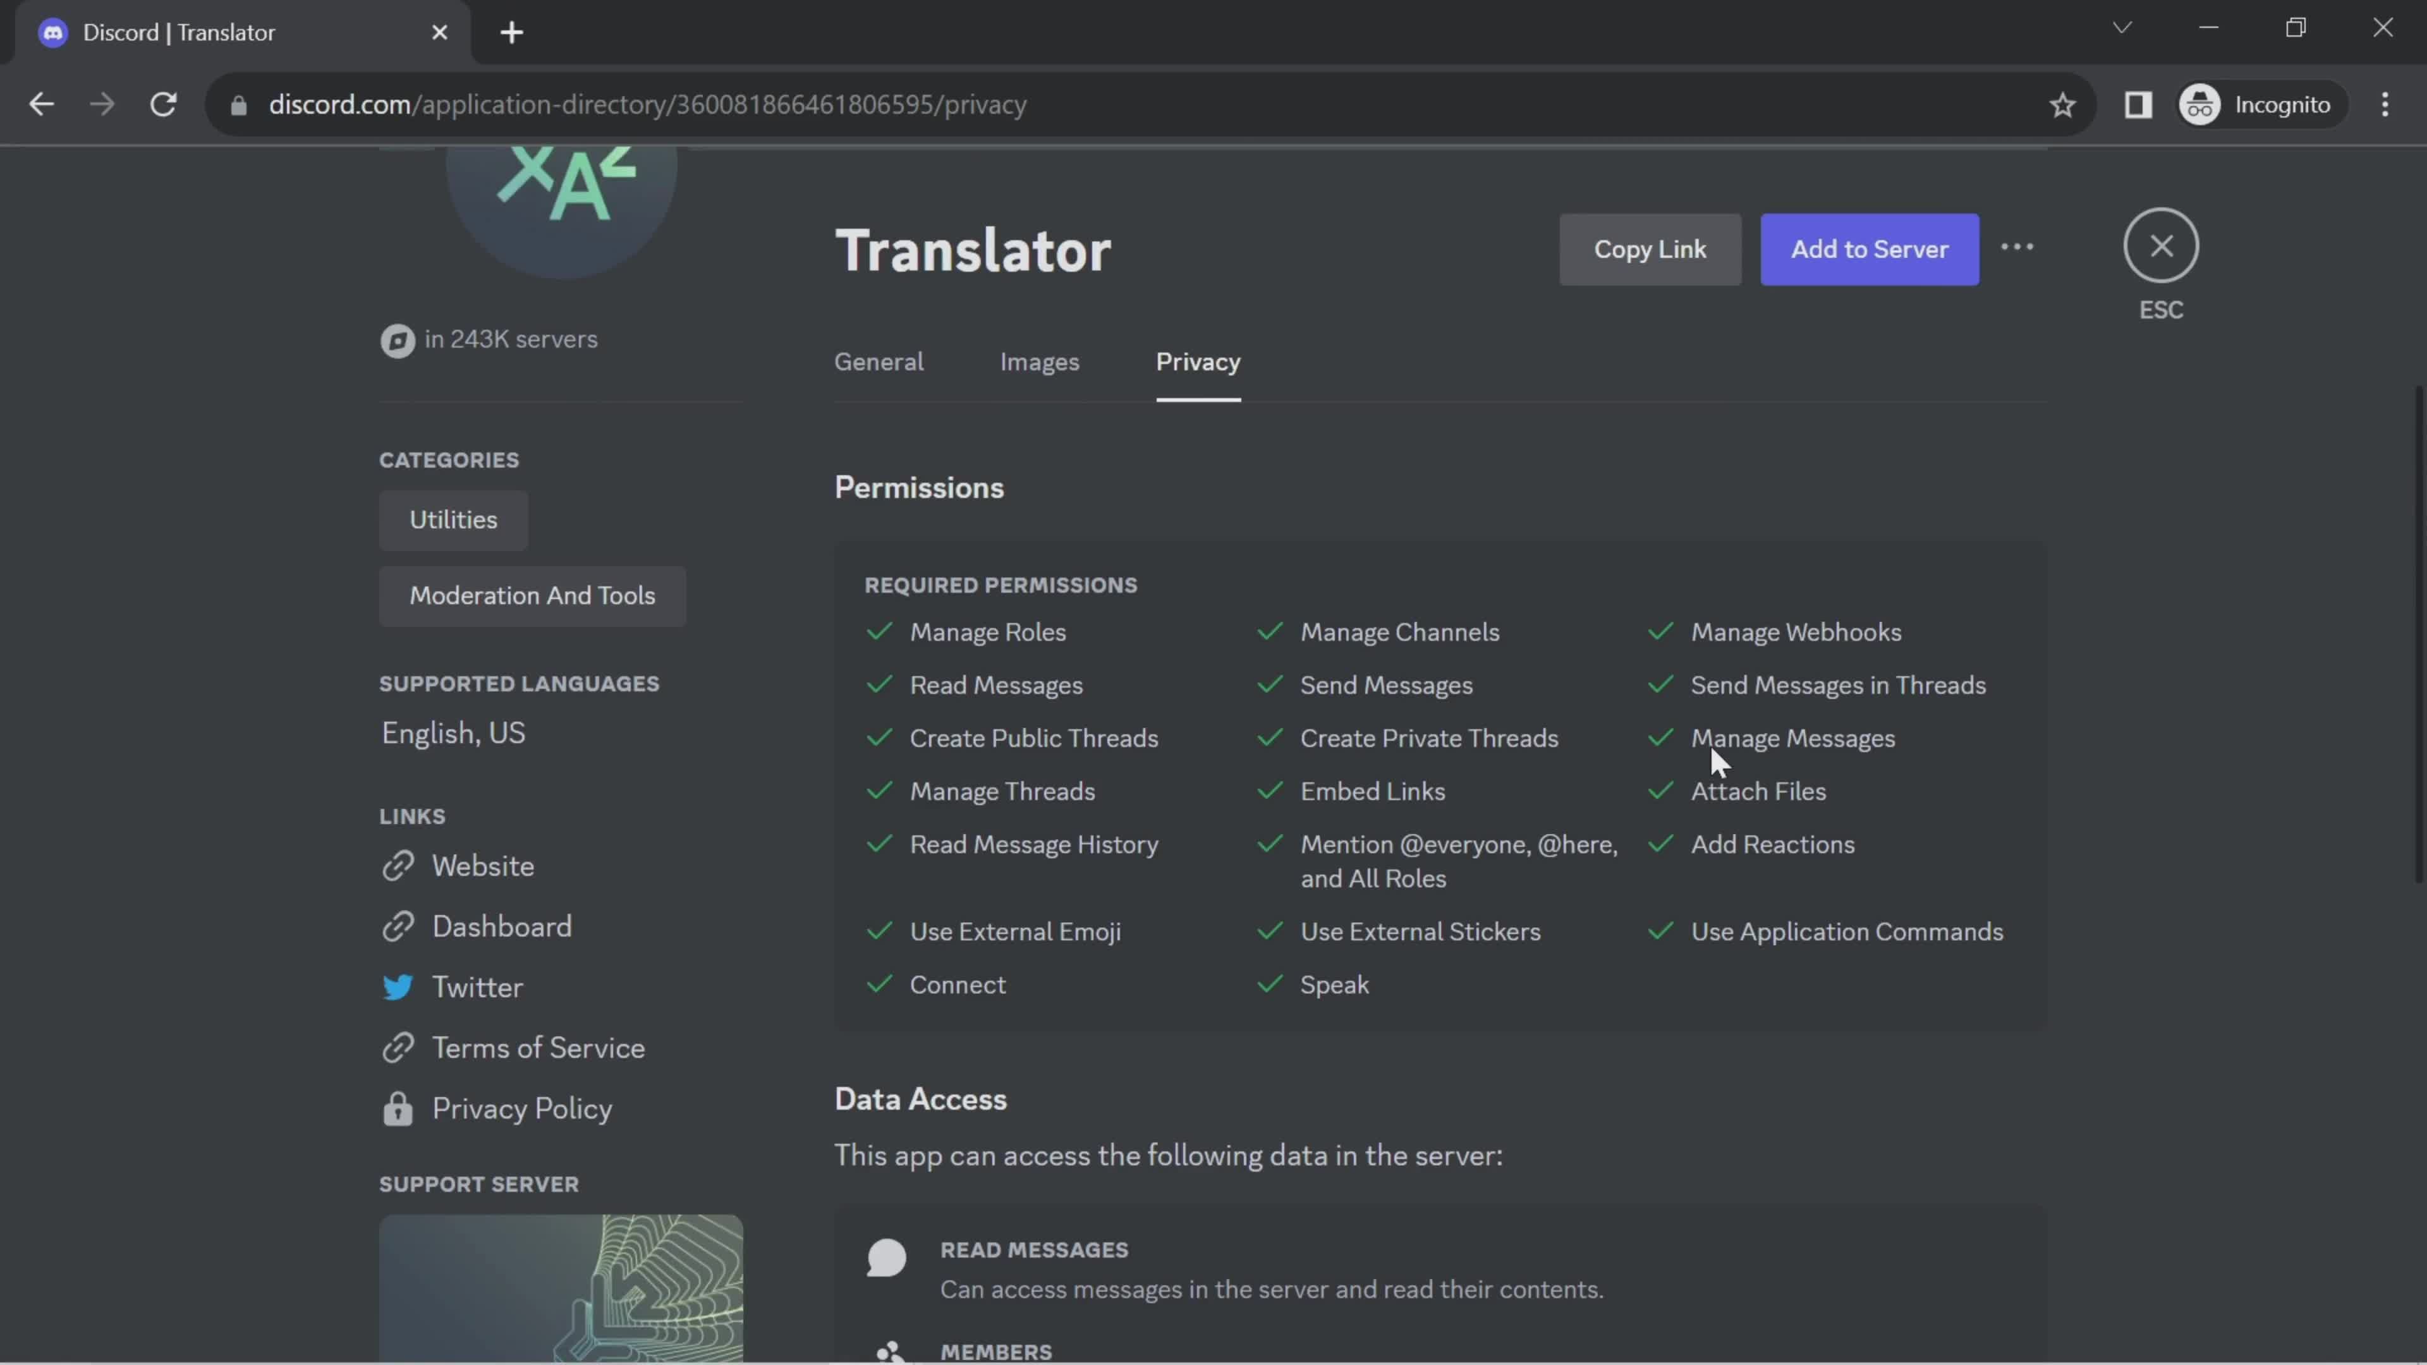The width and height of the screenshot is (2427, 1365).
Task: Open the Privacy Policy link
Action: pos(522,1109)
